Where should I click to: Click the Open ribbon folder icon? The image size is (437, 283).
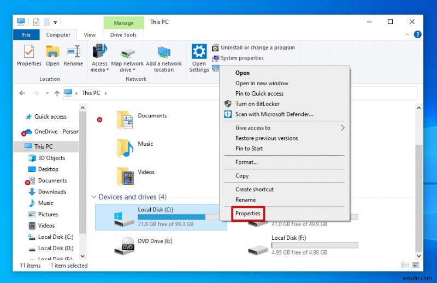52,52
